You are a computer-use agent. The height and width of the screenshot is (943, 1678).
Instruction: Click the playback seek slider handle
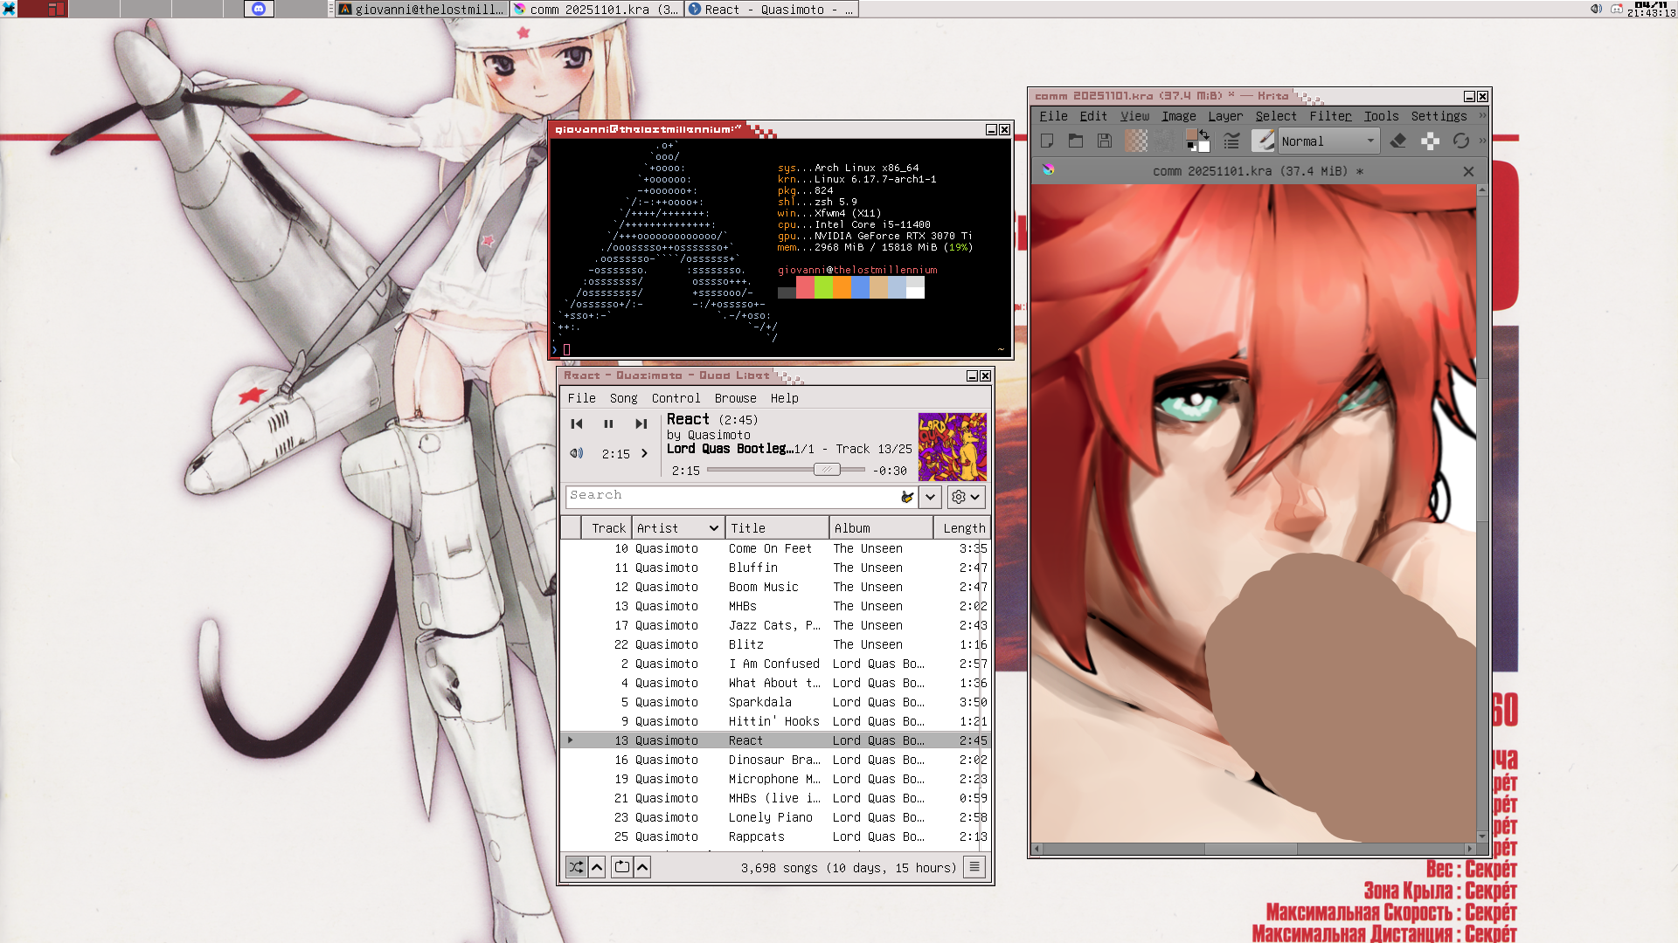pyautogui.click(x=826, y=470)
